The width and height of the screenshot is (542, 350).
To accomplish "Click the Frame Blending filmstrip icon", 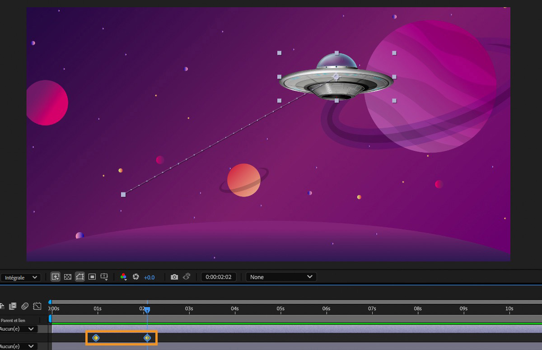I will pos(13,306).
